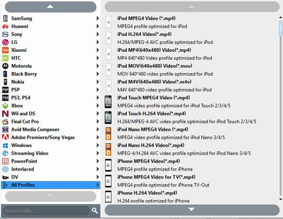This screenshot has width=283, height=219.
Task: Click the iPhone MPEG4 Video(*.mp4) device thumbnail
Action: tap(108, 165)
